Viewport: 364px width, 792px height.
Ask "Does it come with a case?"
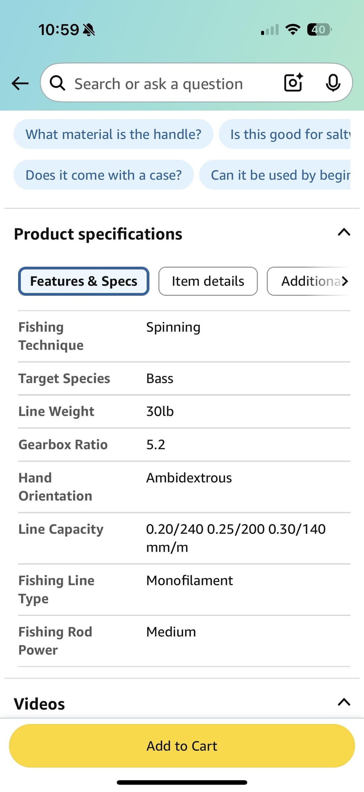point(103,175)
